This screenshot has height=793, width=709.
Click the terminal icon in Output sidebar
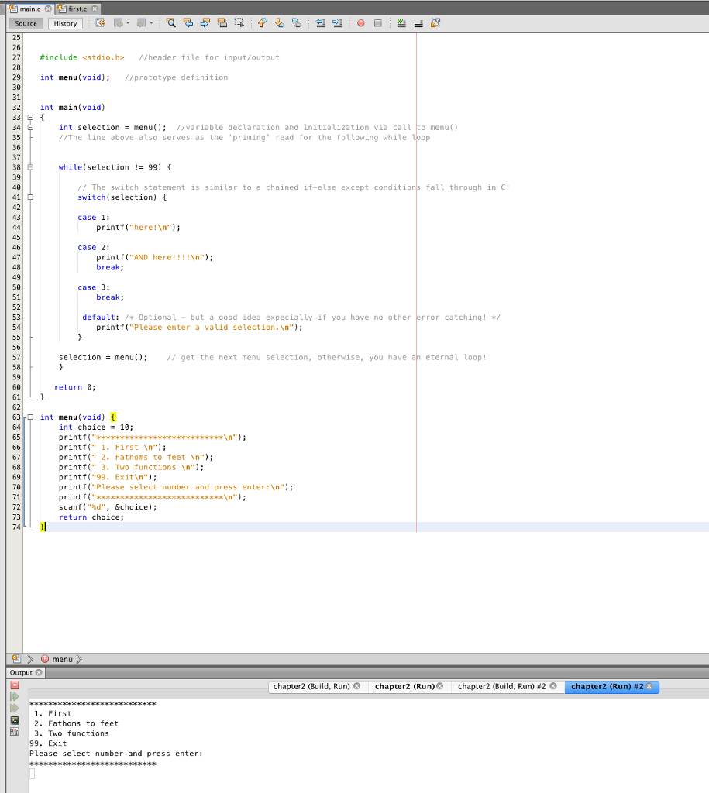pos(15,720)
